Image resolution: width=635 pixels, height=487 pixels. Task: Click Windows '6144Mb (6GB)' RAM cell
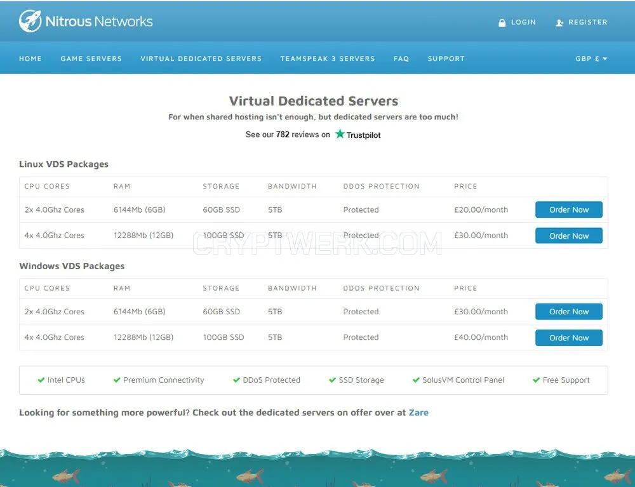click(x=139, y=312)
